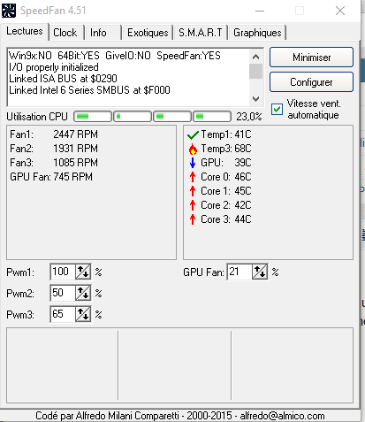Image resolution: width=365 pixels, height=422 pixels.
Task: Click the red up arrow beside Core 2
Action: click(193, 205)
